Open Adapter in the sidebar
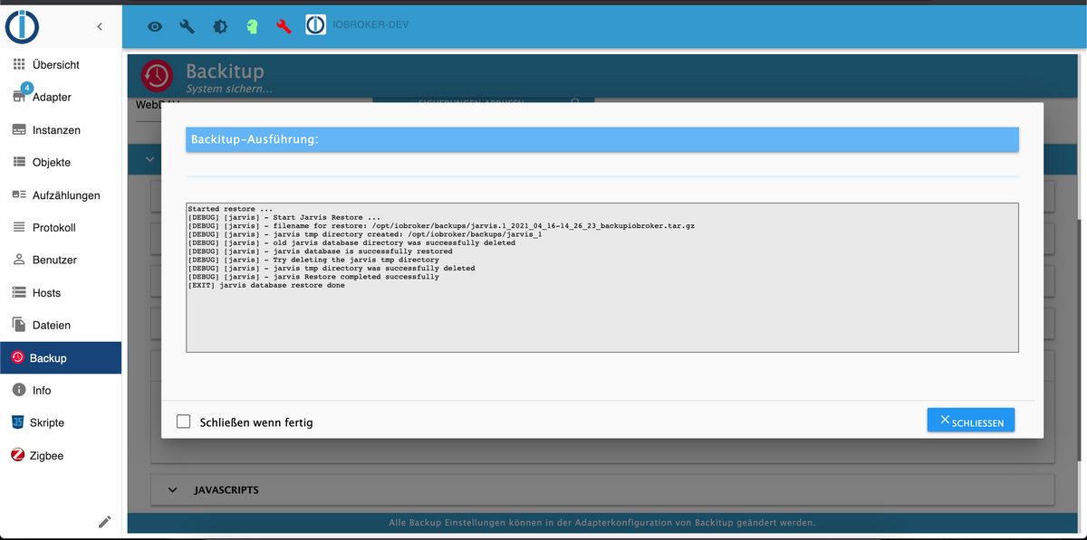 (x=61, y=98)
